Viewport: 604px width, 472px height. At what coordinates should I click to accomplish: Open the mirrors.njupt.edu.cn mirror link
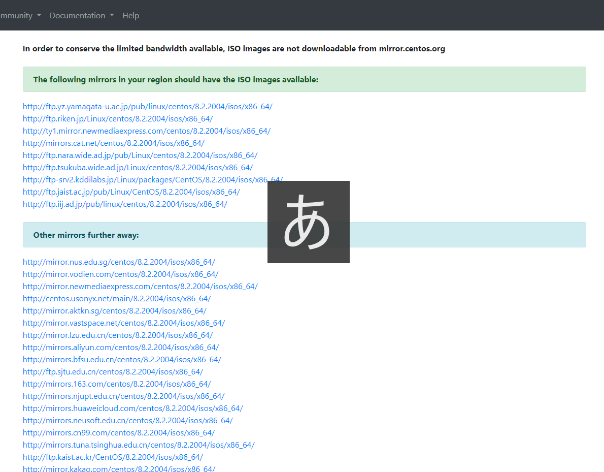tap(124, 396)
